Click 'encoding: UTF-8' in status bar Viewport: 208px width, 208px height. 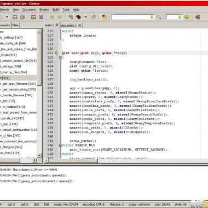[x=94, y=204]
